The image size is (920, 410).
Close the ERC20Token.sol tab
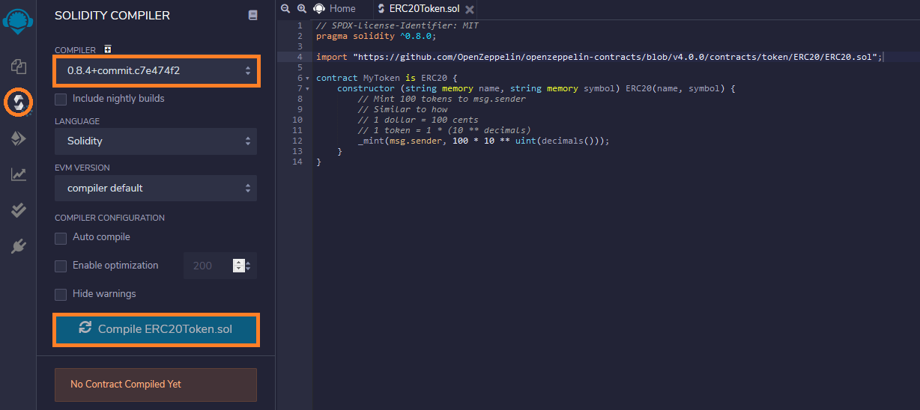coord(469,9)
